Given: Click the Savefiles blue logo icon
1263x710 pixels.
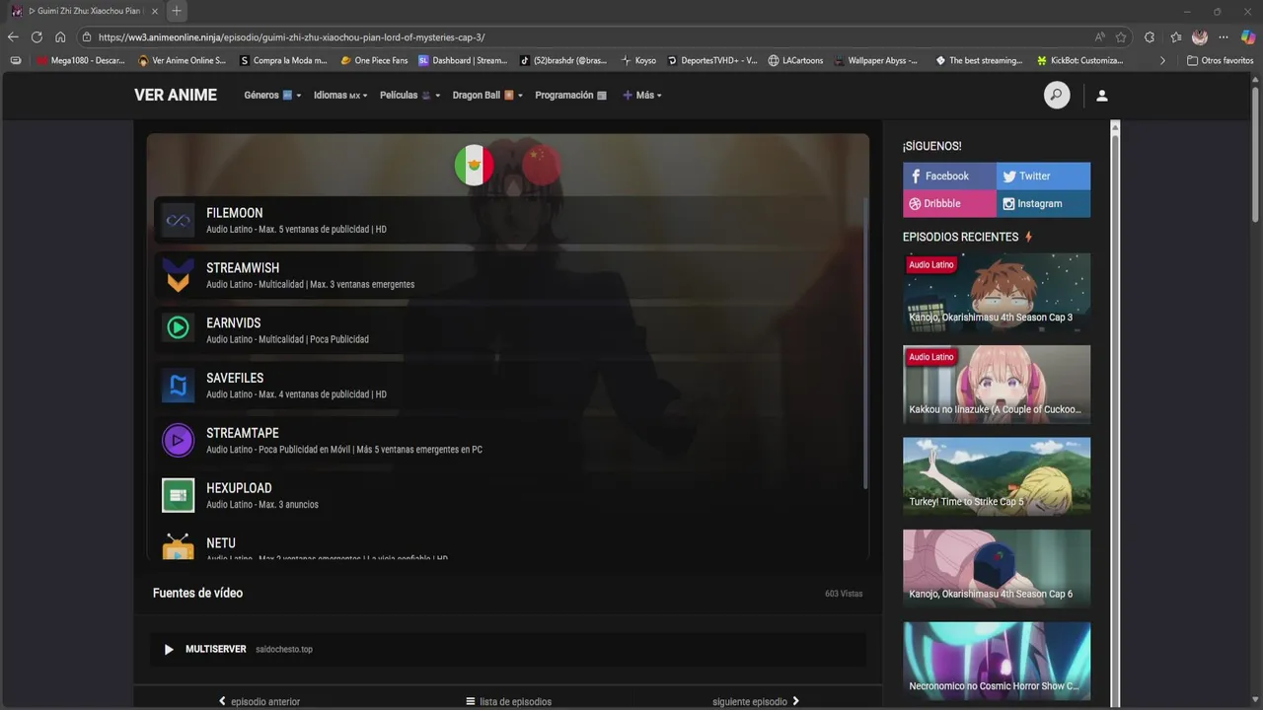Looking at the screenshot, I should (179, 386).
